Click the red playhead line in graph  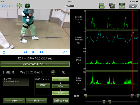[132, 51]
